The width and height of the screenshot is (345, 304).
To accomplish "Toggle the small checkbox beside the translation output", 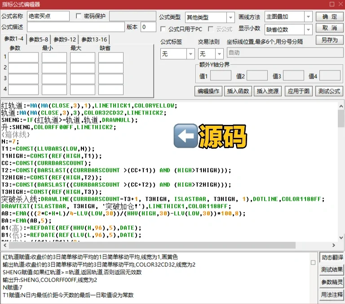I will (313, 263).
